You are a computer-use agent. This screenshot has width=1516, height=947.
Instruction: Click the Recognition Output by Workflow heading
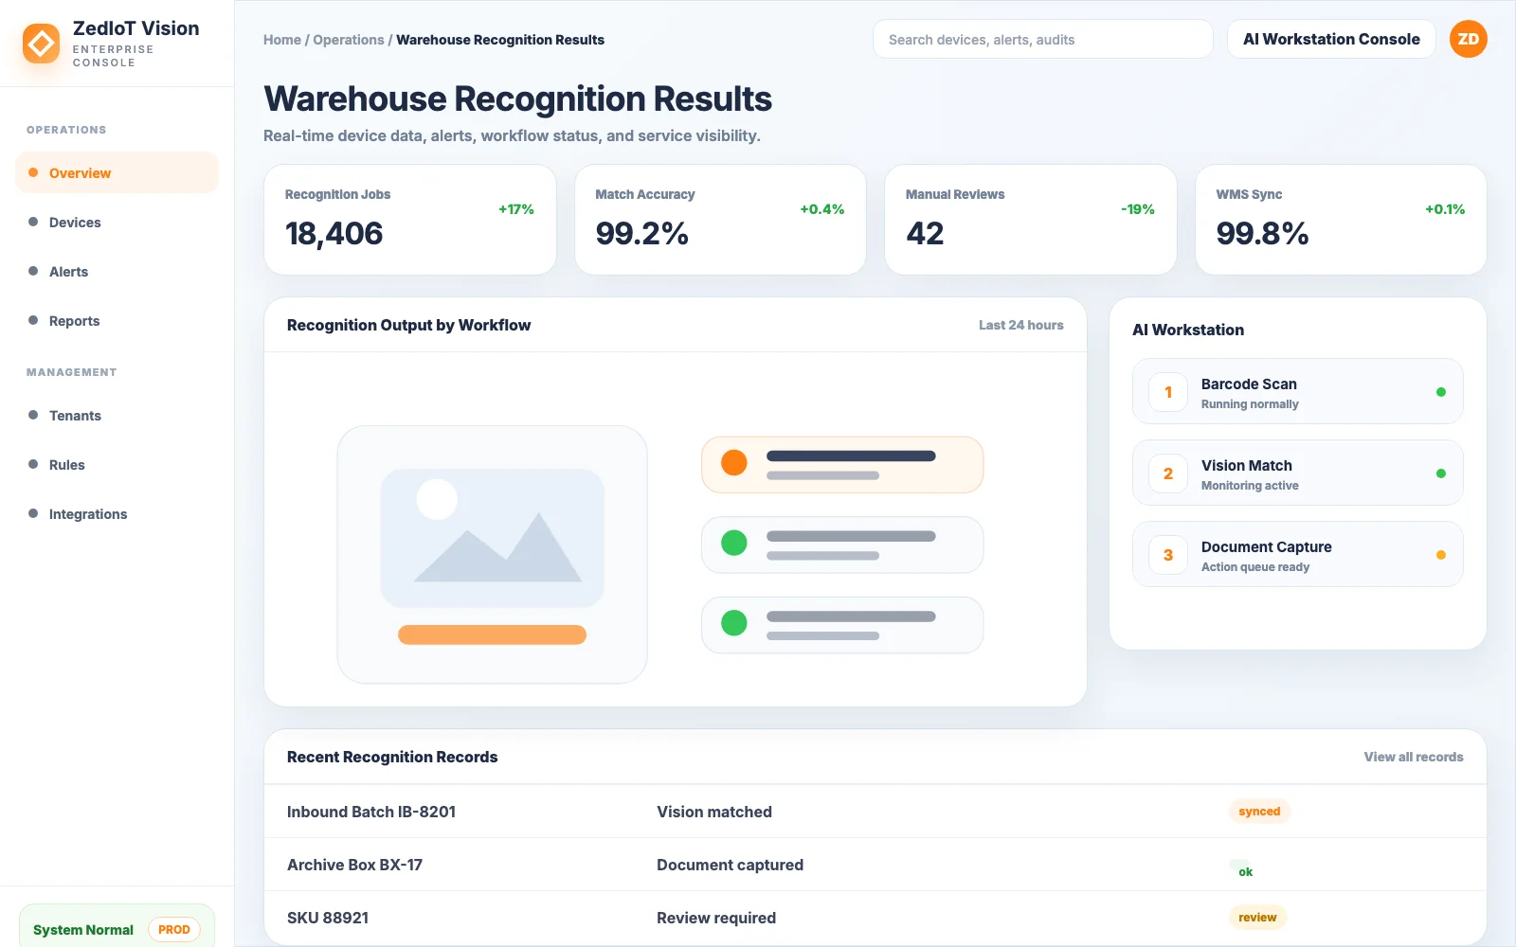408,325
